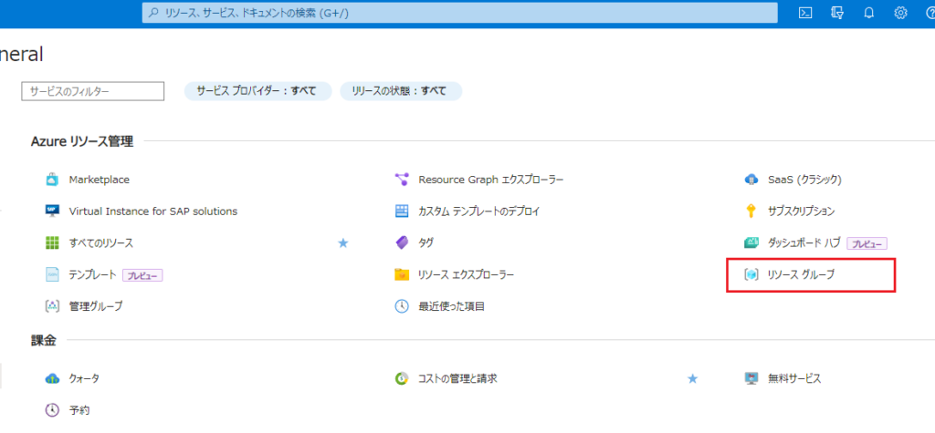Click the プレビュー badge next to テンプレート
This screenshot has height=433, width=935.
tap(142, 275)
